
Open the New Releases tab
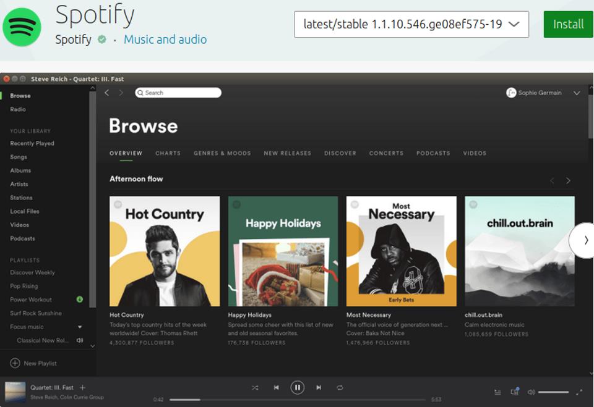[x=288, y=153]
